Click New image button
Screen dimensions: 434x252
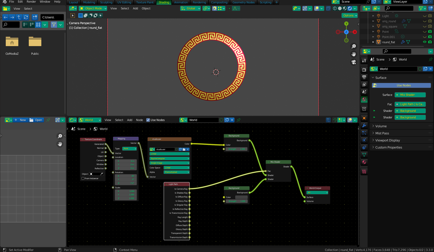20,120
